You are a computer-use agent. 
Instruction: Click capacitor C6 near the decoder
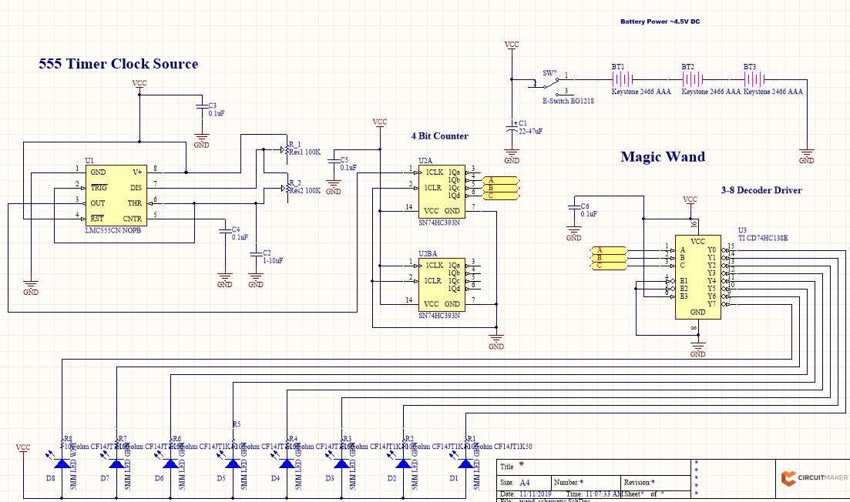tap(573, 209)
